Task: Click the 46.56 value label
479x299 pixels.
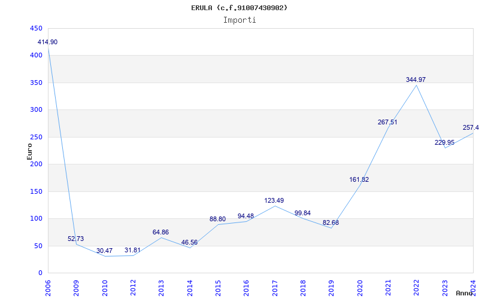Action: coord(189,243)
